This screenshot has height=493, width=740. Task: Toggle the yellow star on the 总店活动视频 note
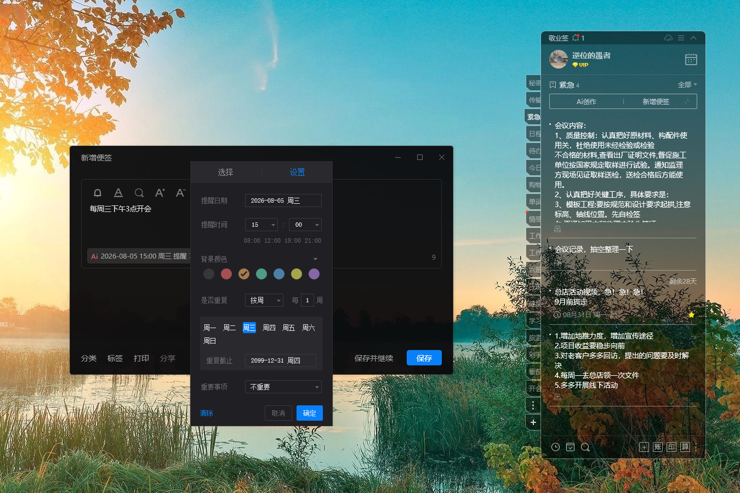pos(691,314)
